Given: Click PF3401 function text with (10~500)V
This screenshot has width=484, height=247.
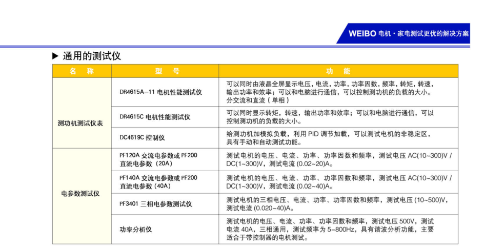Looking at the screenshot, I should tap(337, 204).
